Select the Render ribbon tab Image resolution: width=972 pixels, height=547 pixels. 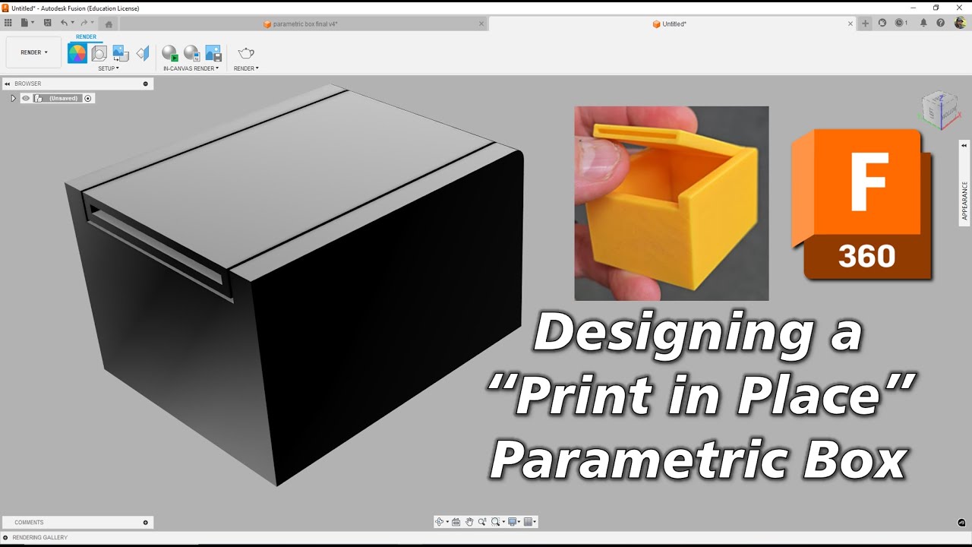click(86, 36)
